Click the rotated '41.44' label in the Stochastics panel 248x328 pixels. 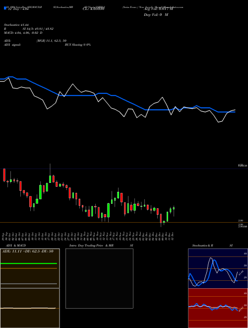coord(241,273)
